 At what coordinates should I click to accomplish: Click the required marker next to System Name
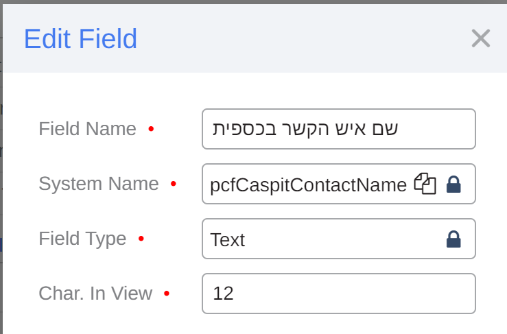[x=173, y=184]
